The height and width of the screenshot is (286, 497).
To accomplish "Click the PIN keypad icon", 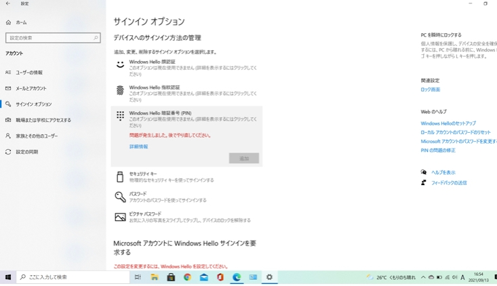I will 120,116.
